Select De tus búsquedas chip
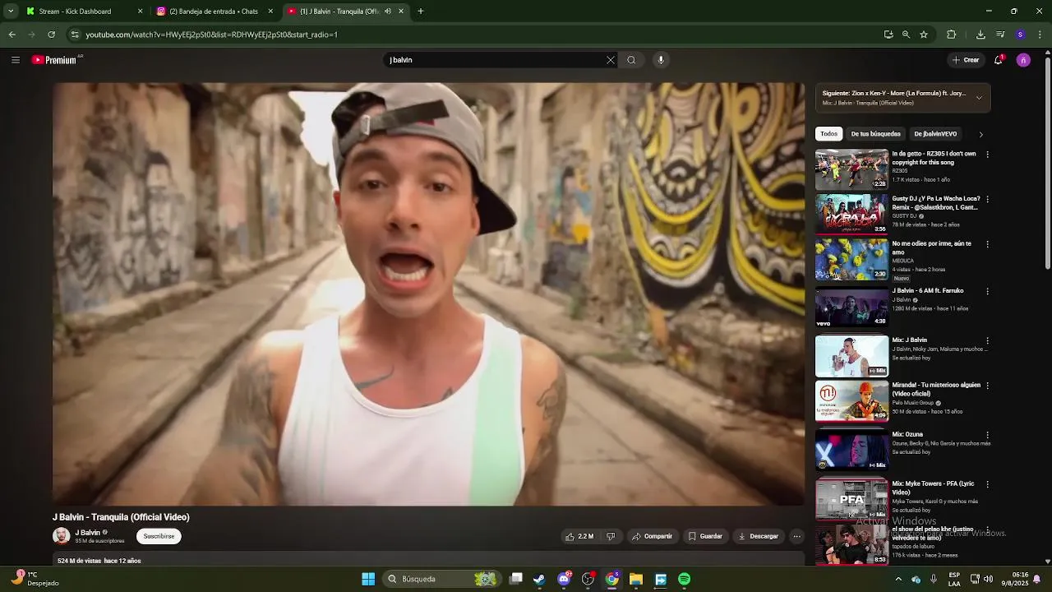 point(875,134)
